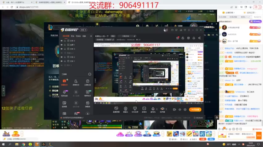Send chat message with 发送 button
Screen dimensions: 263x147
coord(259,136)
